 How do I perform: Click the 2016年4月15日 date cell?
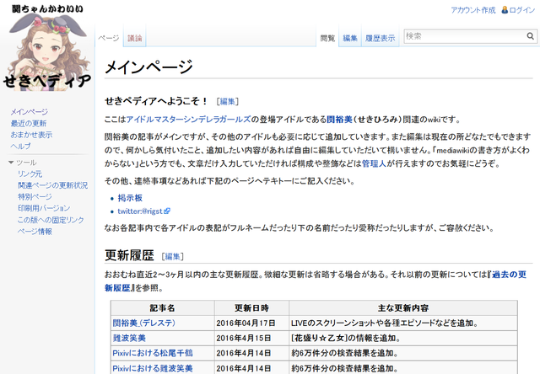click(x=251, y=339)
